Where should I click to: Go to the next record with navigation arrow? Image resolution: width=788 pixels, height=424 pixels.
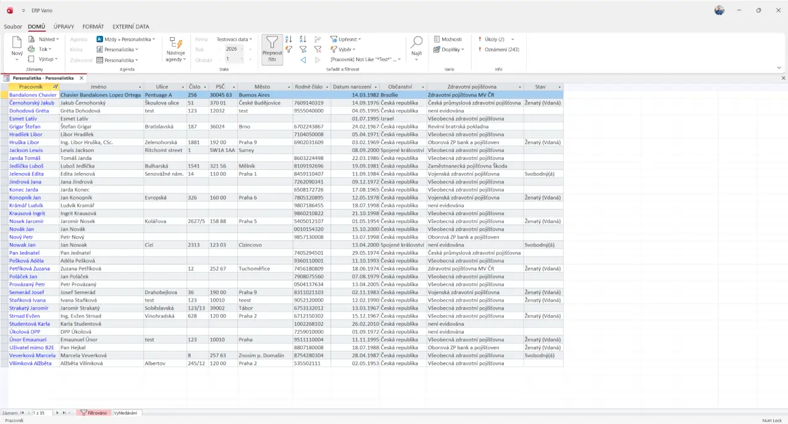[x=57, y=412]
